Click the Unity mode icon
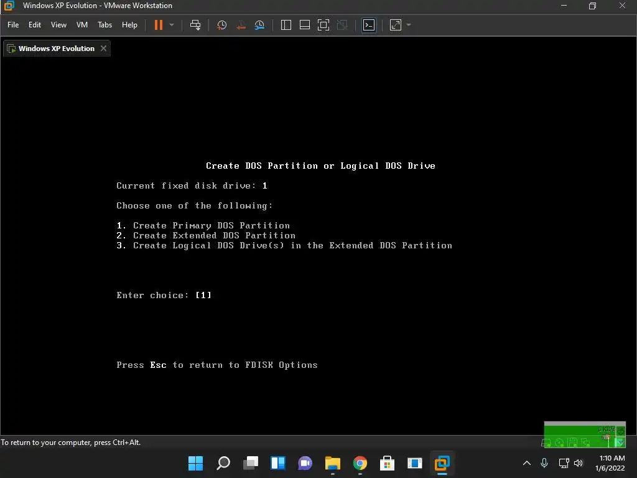 pyautogui.click(x=343, y=25)
